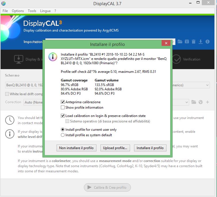The height and width of the screenshot is (197, 217).
Task: Open the Verification tab checkmark icon
Action: click(x=177, y=59)
